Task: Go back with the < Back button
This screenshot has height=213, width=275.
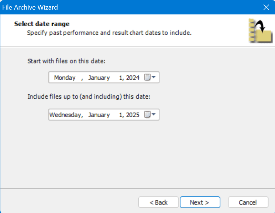Action: coord(158,202)
